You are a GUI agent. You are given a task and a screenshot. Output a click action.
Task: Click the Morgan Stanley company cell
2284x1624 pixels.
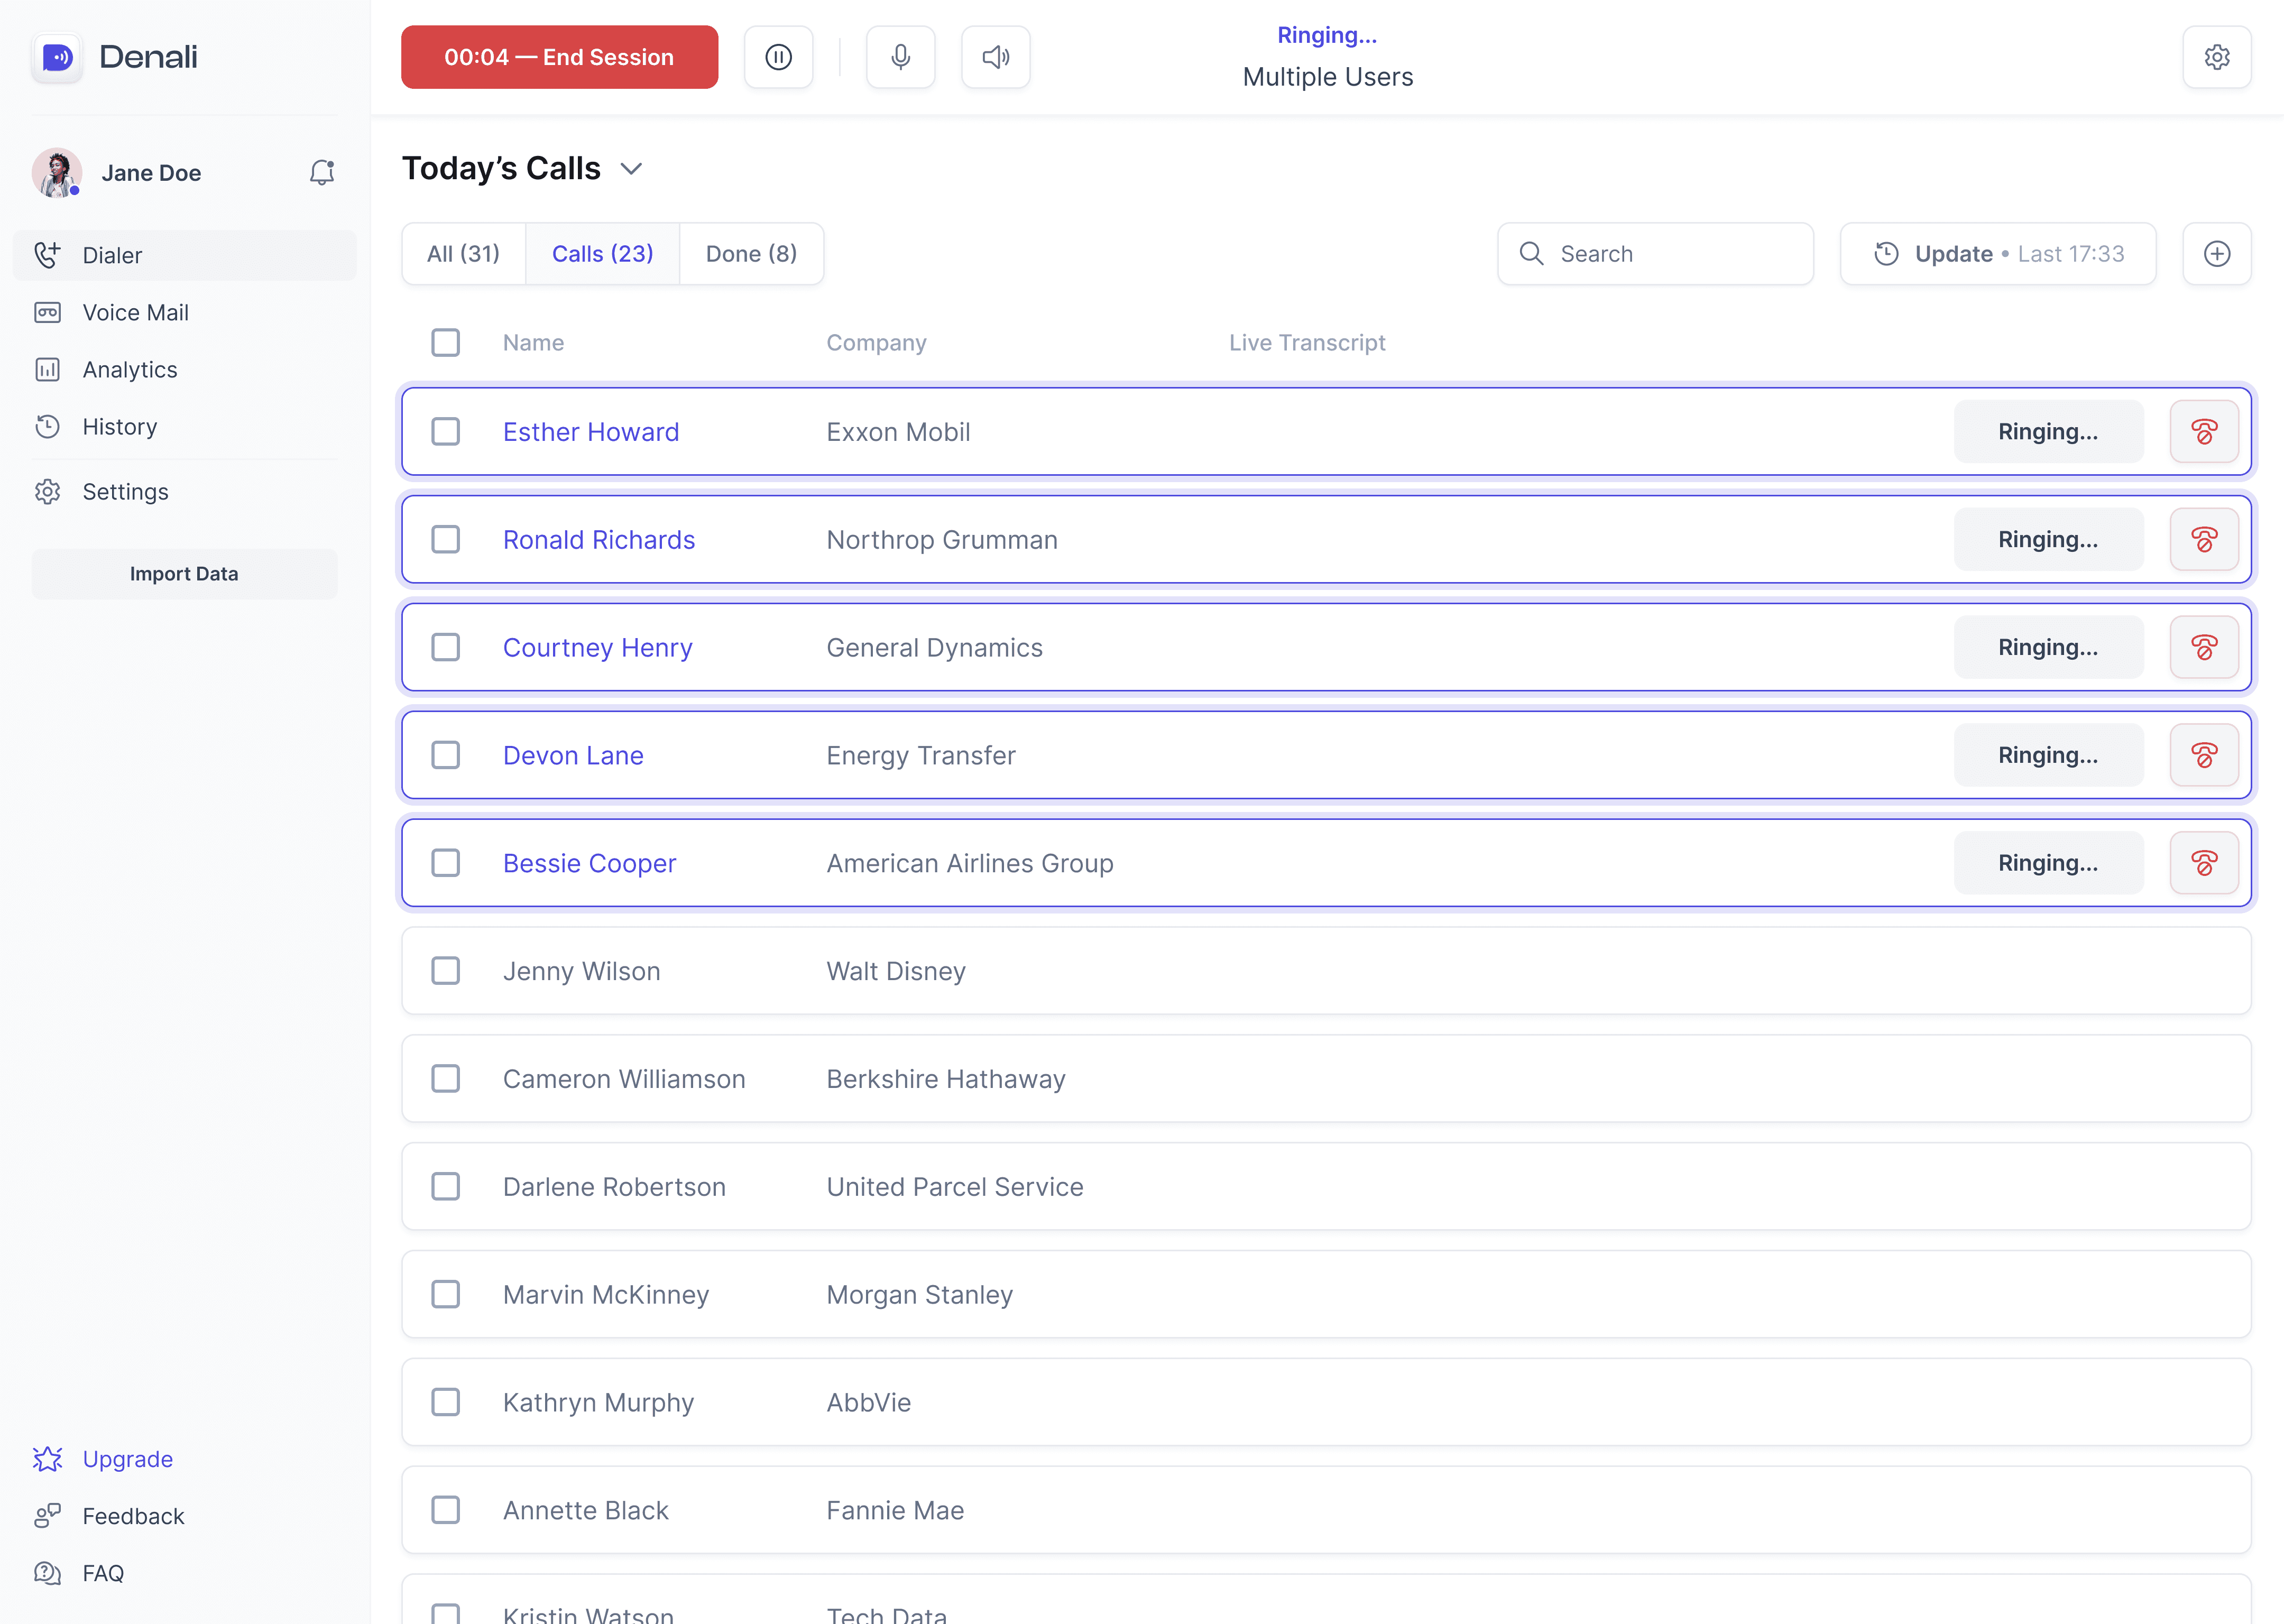[x=920, y=1295]
